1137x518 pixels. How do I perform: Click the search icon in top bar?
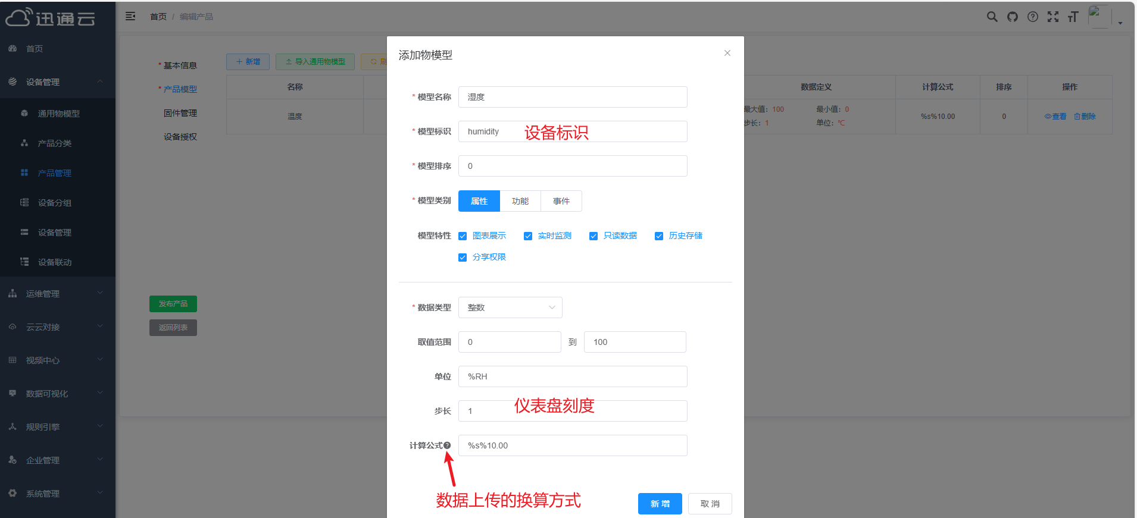(992, 17)
